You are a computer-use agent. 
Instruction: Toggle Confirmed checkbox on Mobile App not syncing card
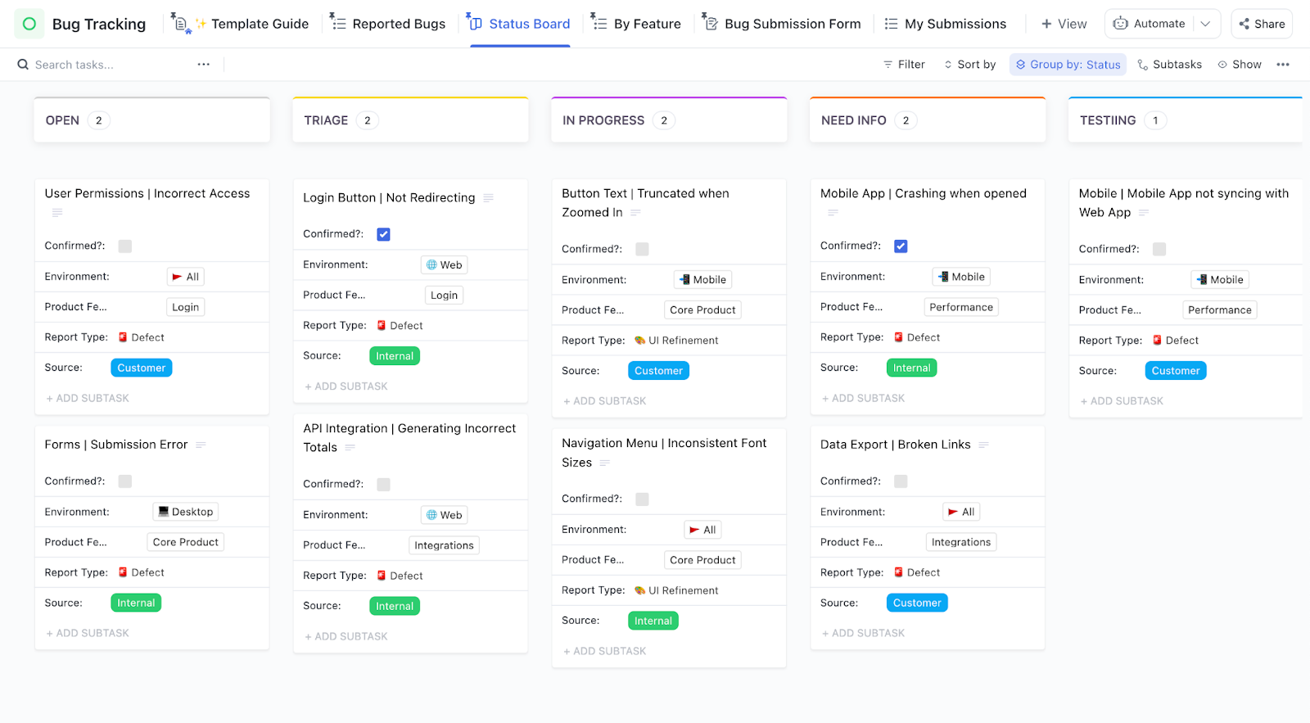click(x=1159, y=250)
